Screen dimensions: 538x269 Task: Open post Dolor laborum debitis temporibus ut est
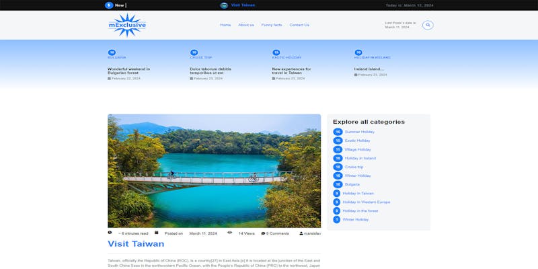[210, 71]
